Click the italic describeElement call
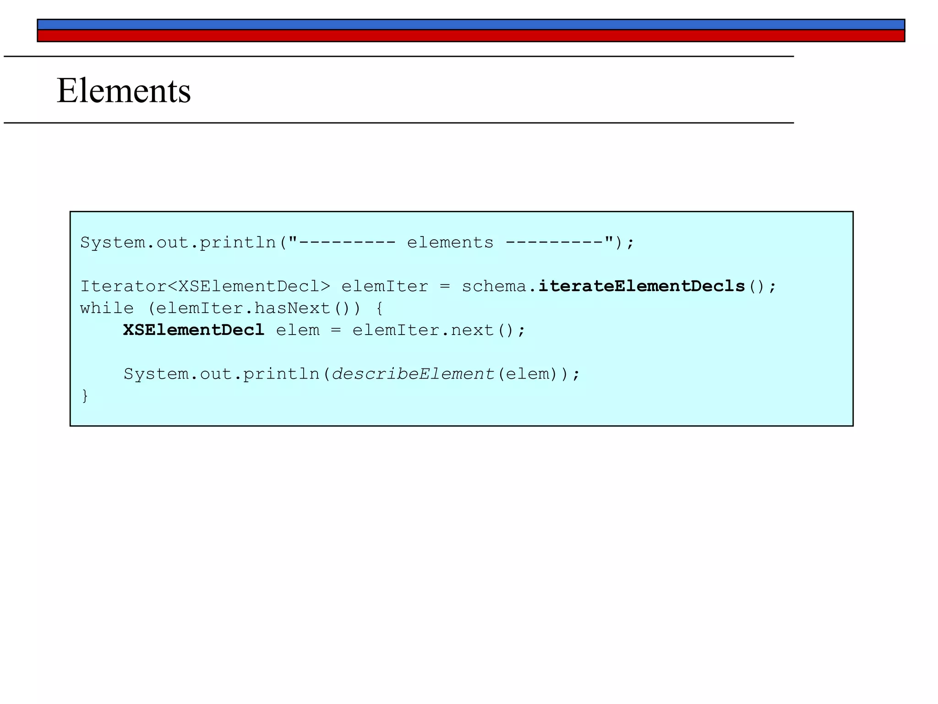This screenshot has width=938, height=704. coord(413,374)
